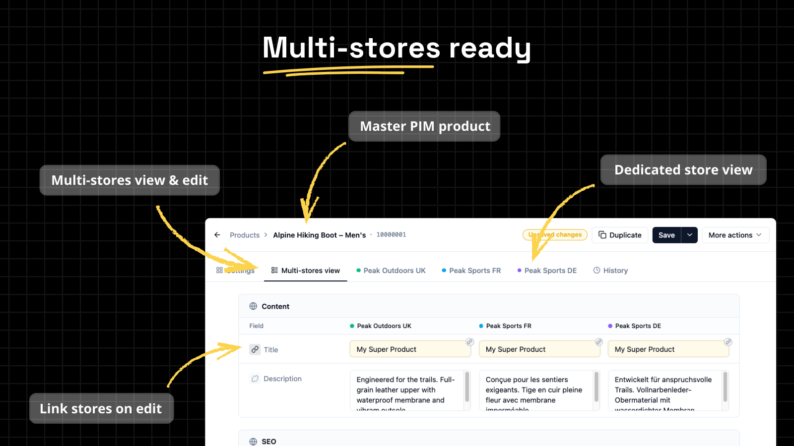The image size is (794, 446).
Task: Click the Settings tab icon
Action: [x=219, y=270]
